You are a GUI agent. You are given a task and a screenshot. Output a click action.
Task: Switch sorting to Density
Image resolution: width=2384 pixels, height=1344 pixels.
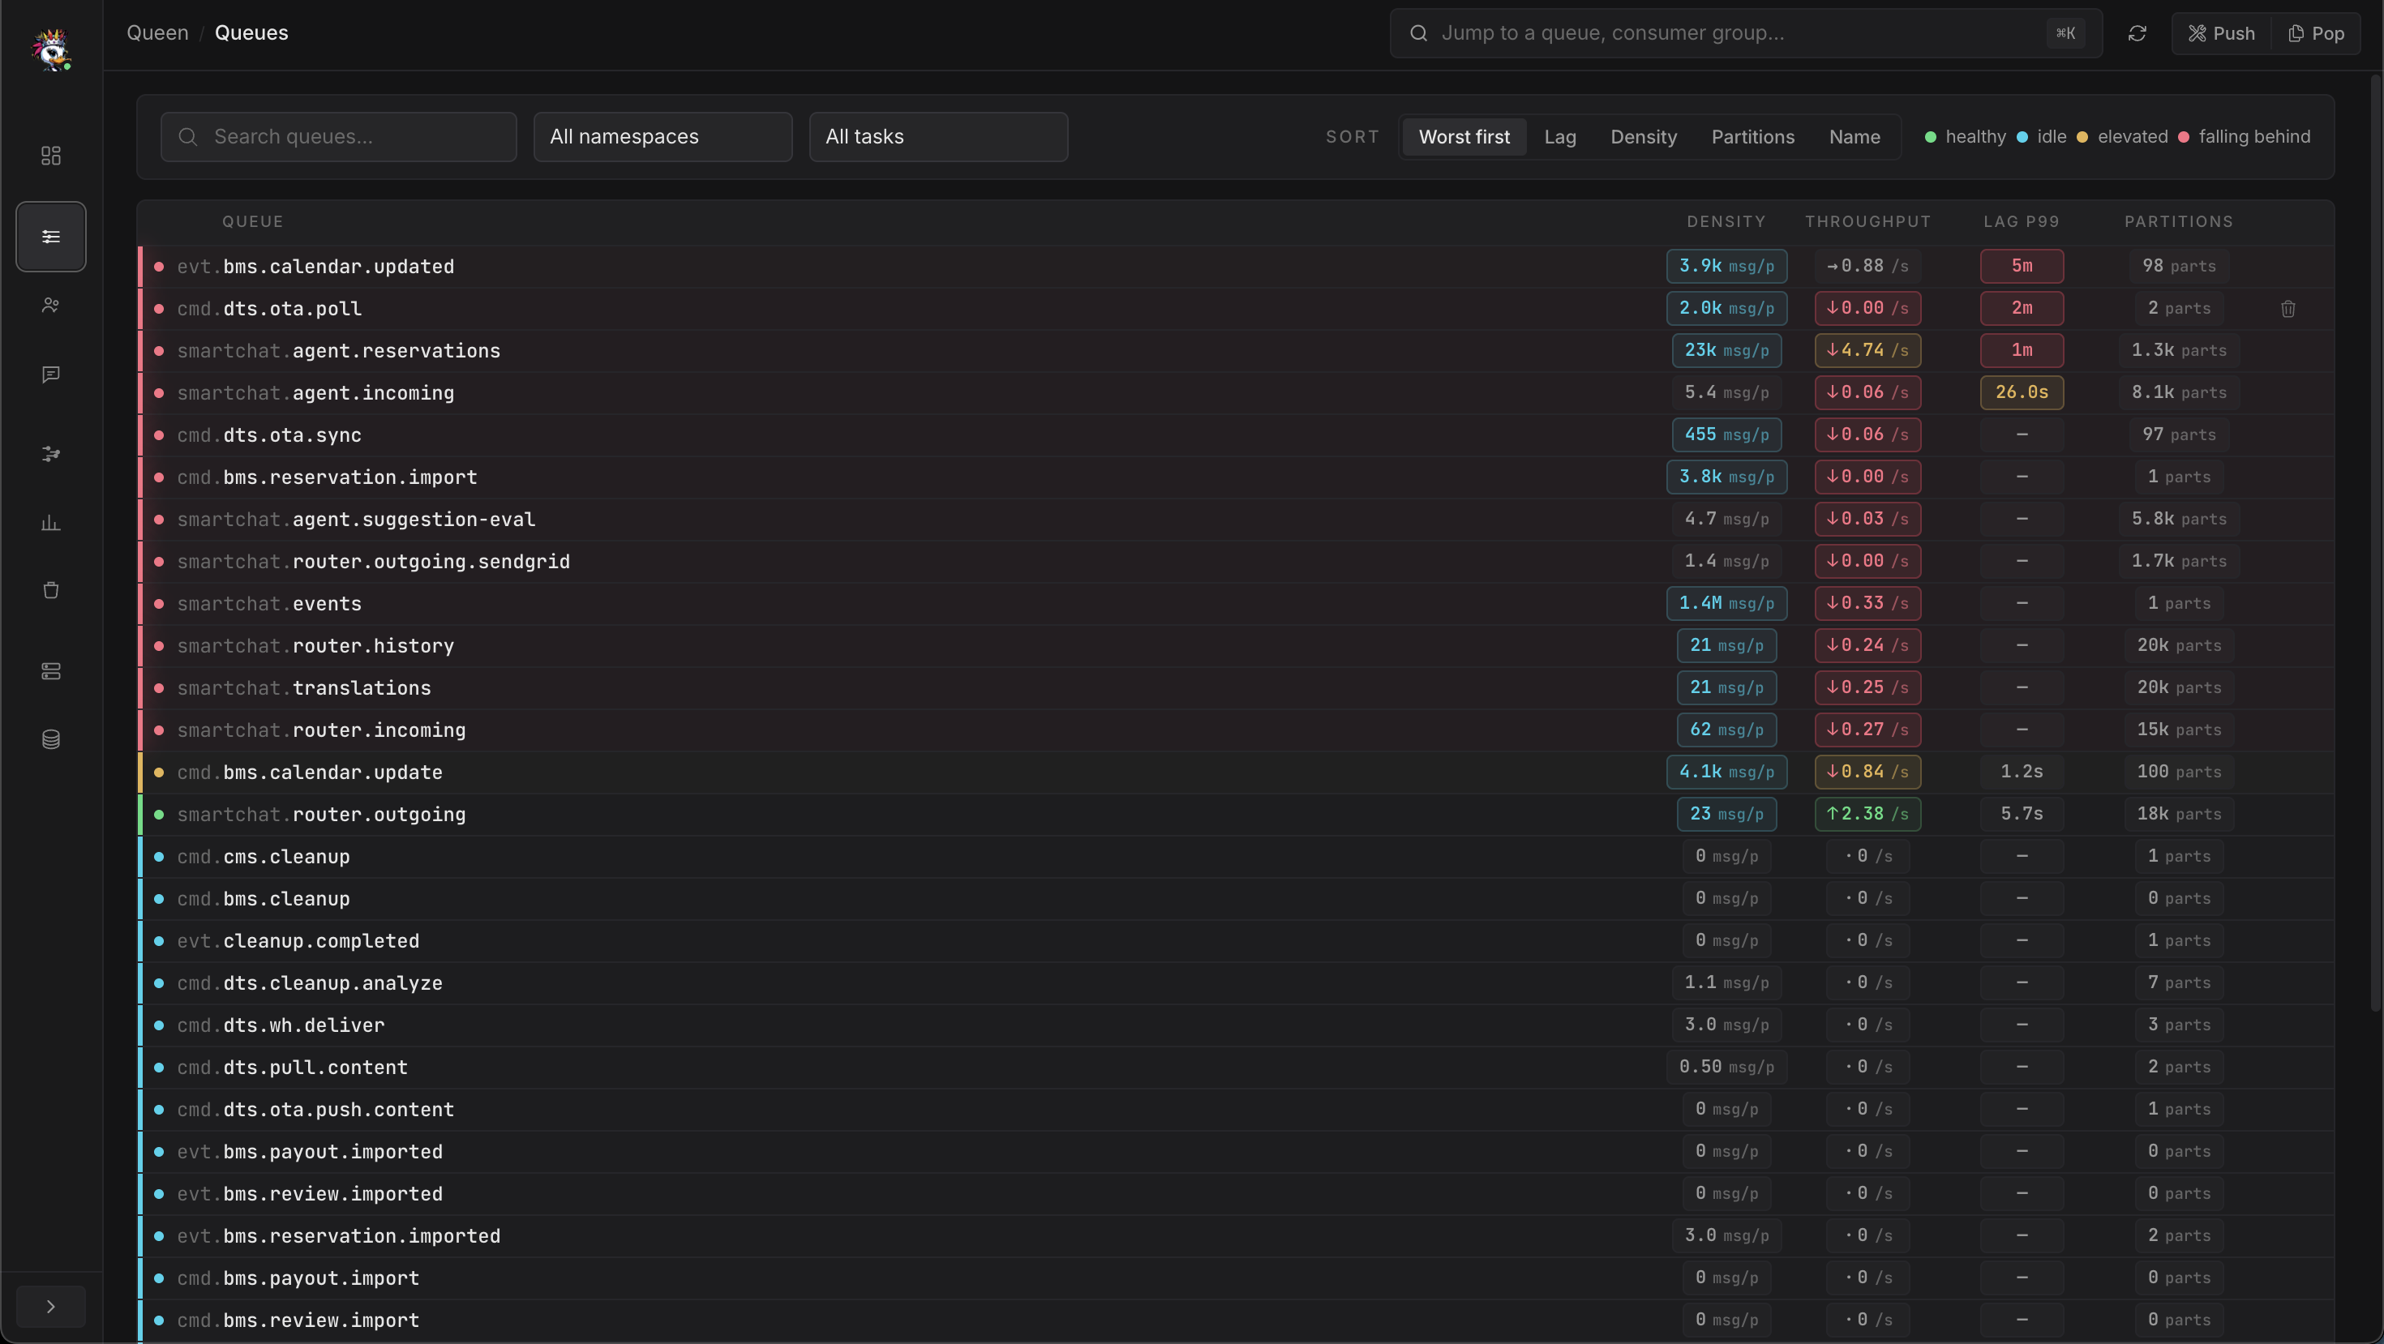coord(1644,136)
